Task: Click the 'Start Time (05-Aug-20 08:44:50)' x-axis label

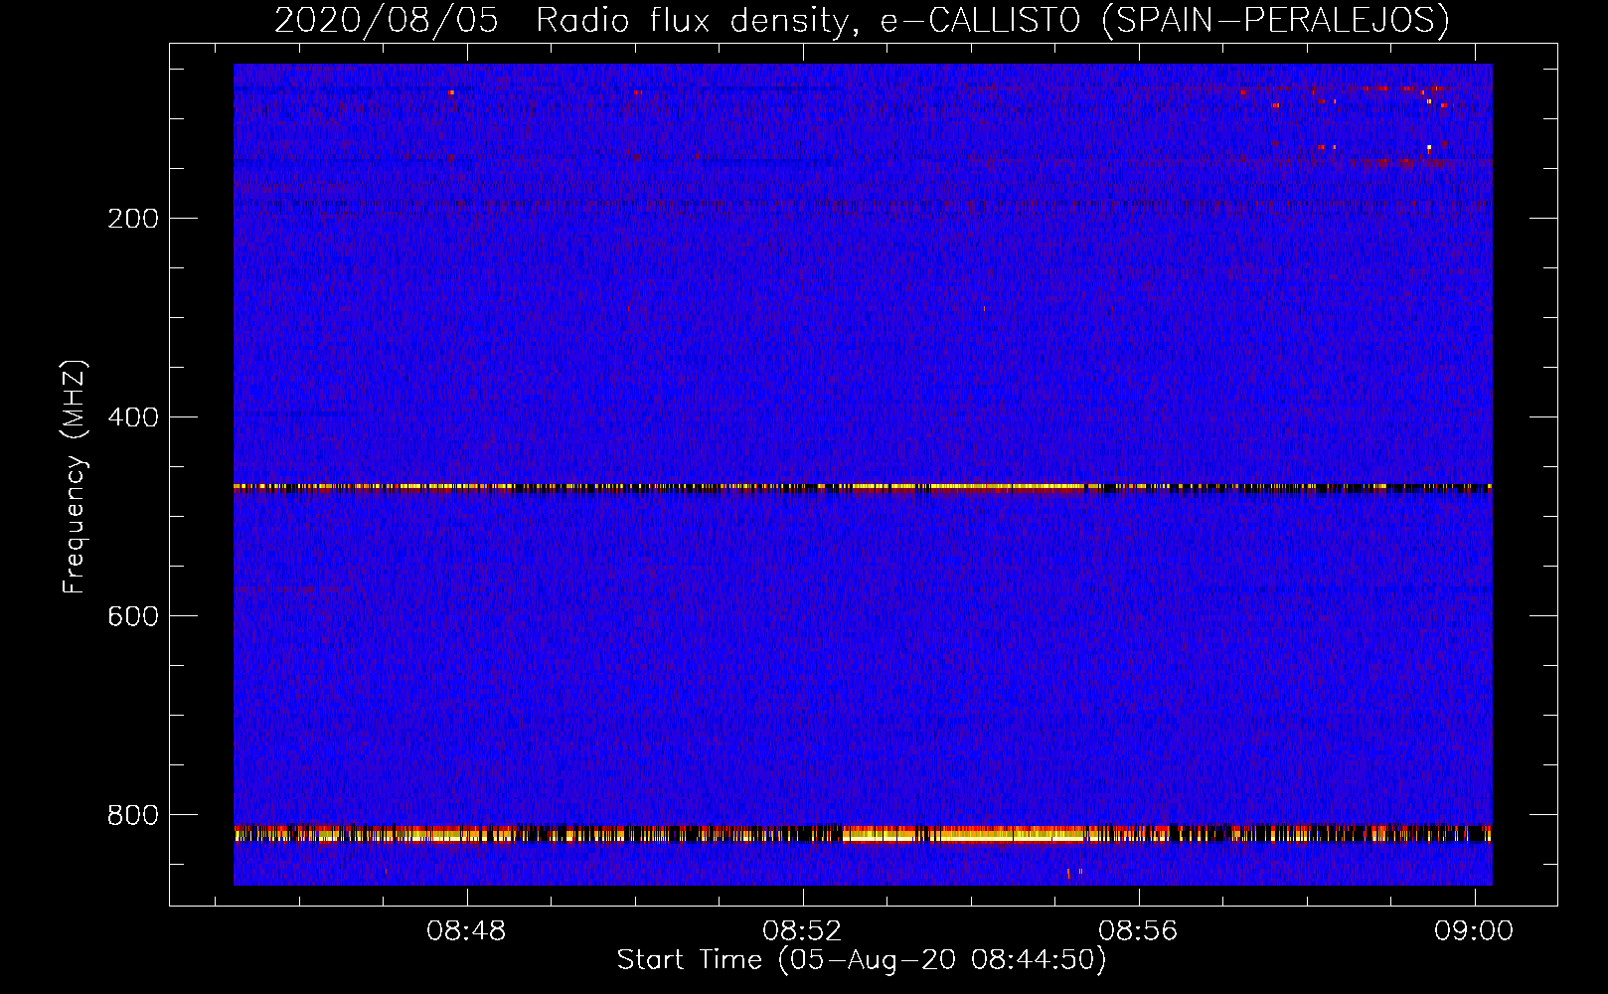Action: (862, 960)
